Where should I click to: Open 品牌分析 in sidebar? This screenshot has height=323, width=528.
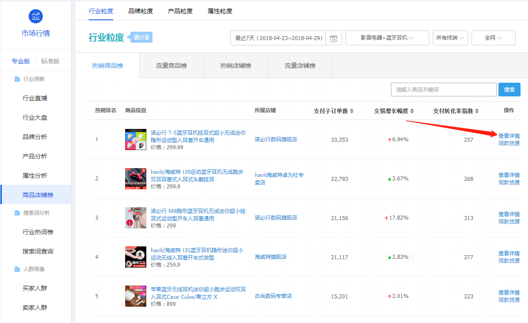click(x=35, y=137)
